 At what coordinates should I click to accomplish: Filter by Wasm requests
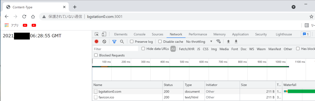pyautogui.click(x=261, y=49)
